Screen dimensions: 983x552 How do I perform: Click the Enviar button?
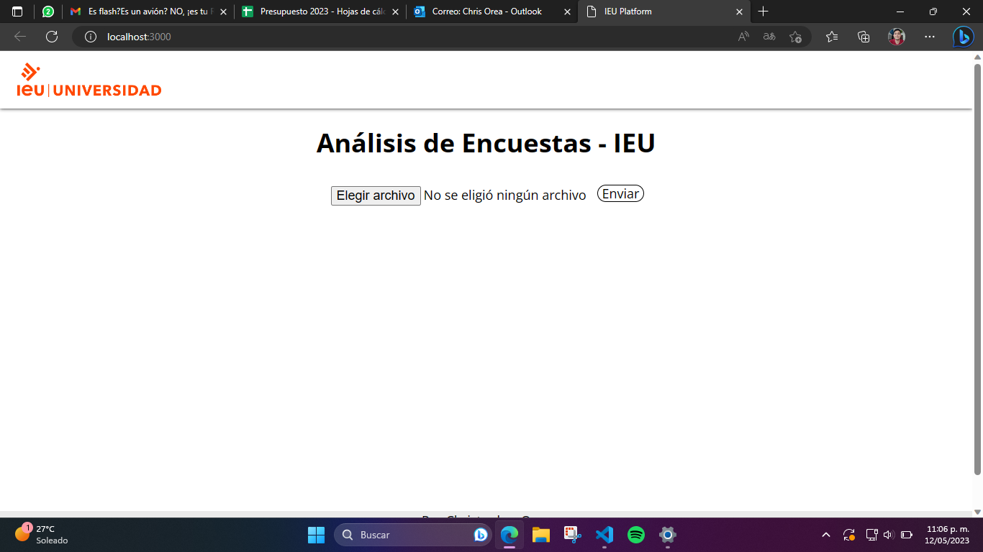[620, 194]
